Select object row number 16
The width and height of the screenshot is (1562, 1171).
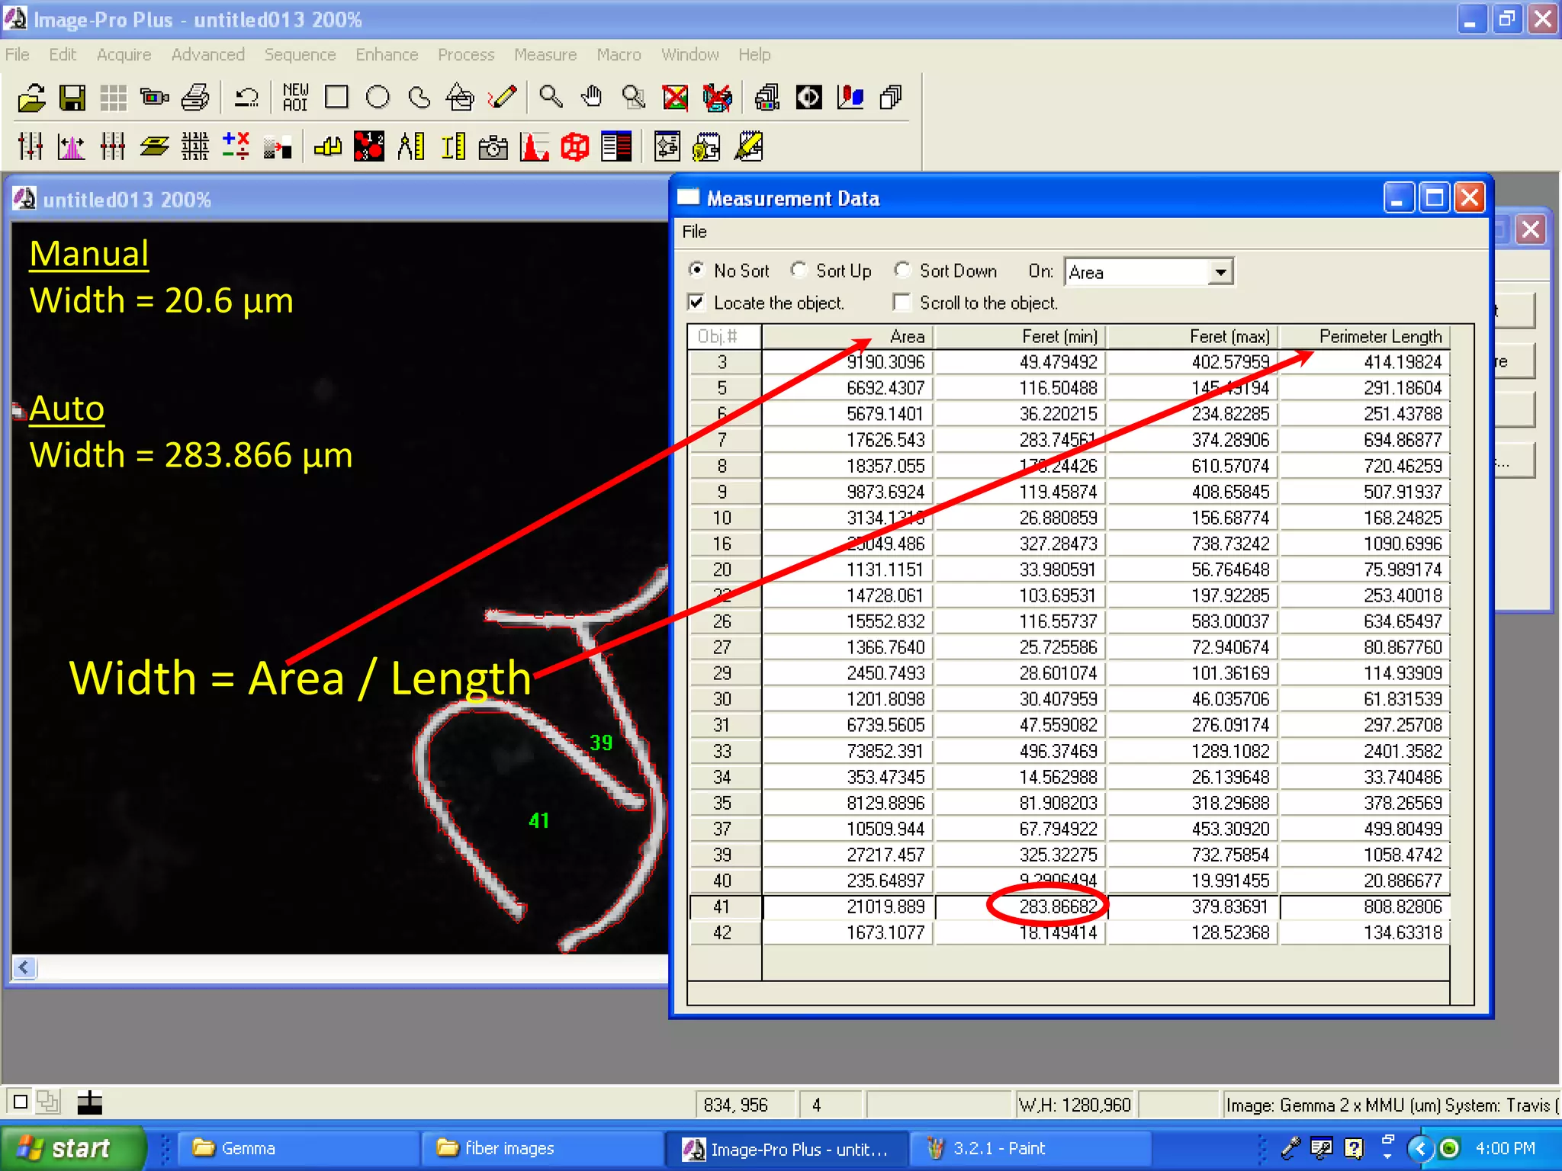pos(722,544)
